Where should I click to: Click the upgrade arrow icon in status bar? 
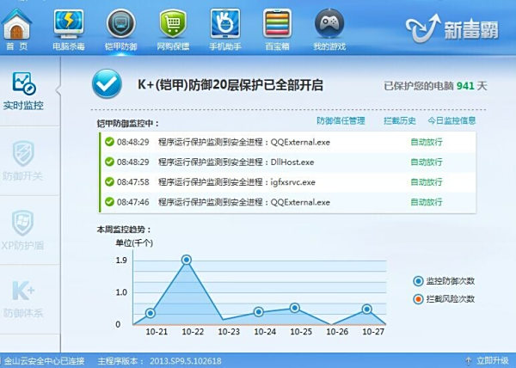pyautogui.click(x=469, y=361)
